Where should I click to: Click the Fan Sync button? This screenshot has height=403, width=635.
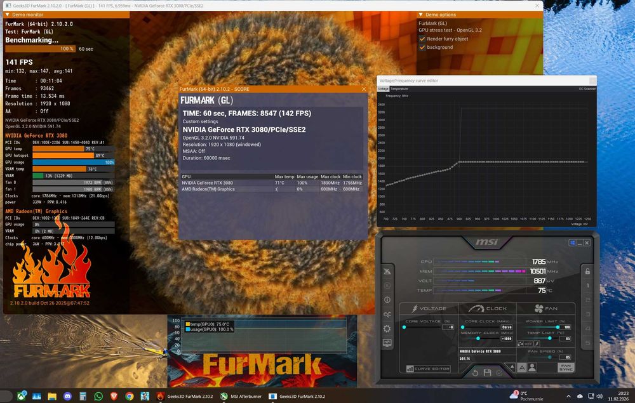(566, 367)
